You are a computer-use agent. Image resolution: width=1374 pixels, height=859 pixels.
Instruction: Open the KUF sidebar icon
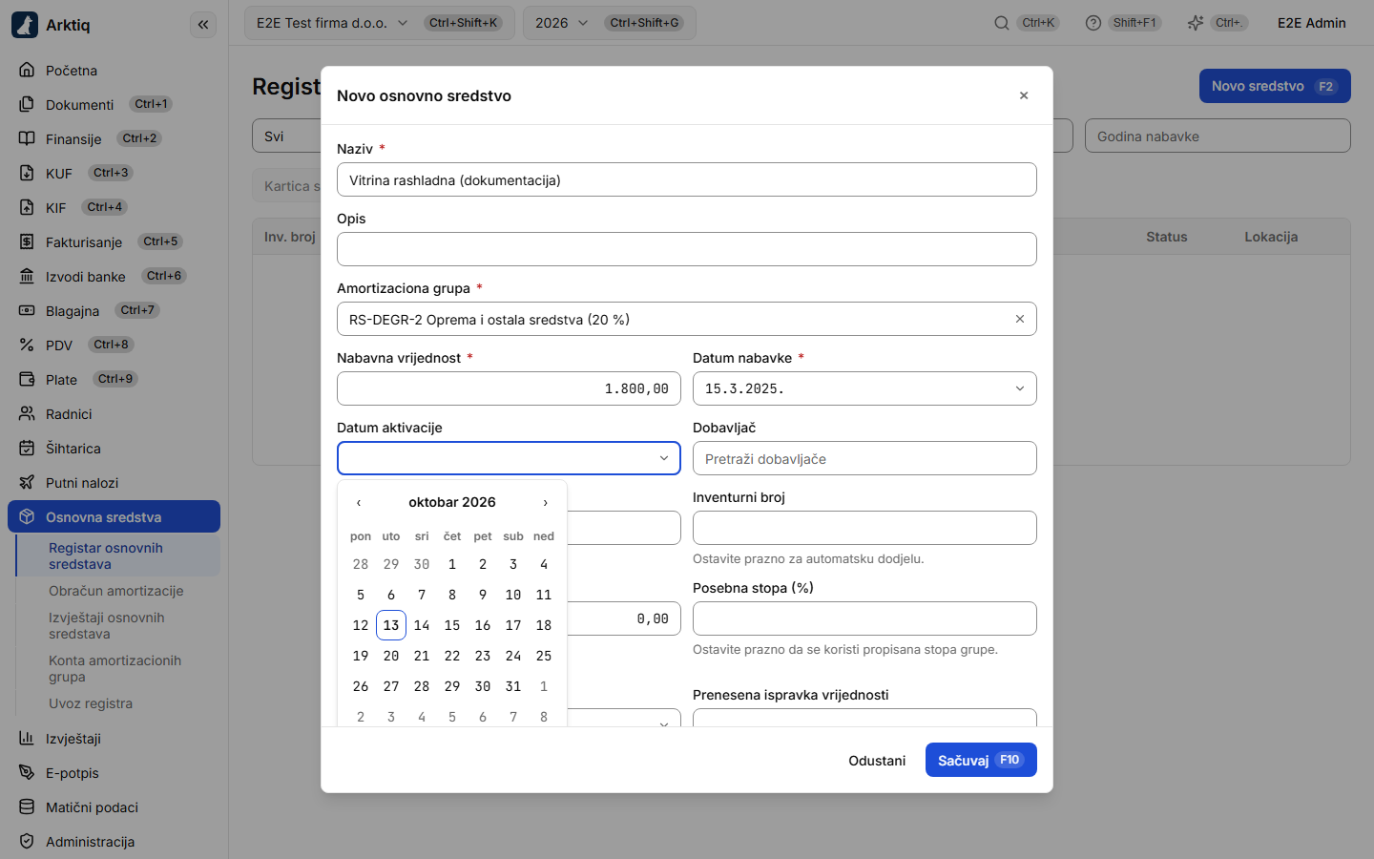pyautogui.click(x=27, y=173)
